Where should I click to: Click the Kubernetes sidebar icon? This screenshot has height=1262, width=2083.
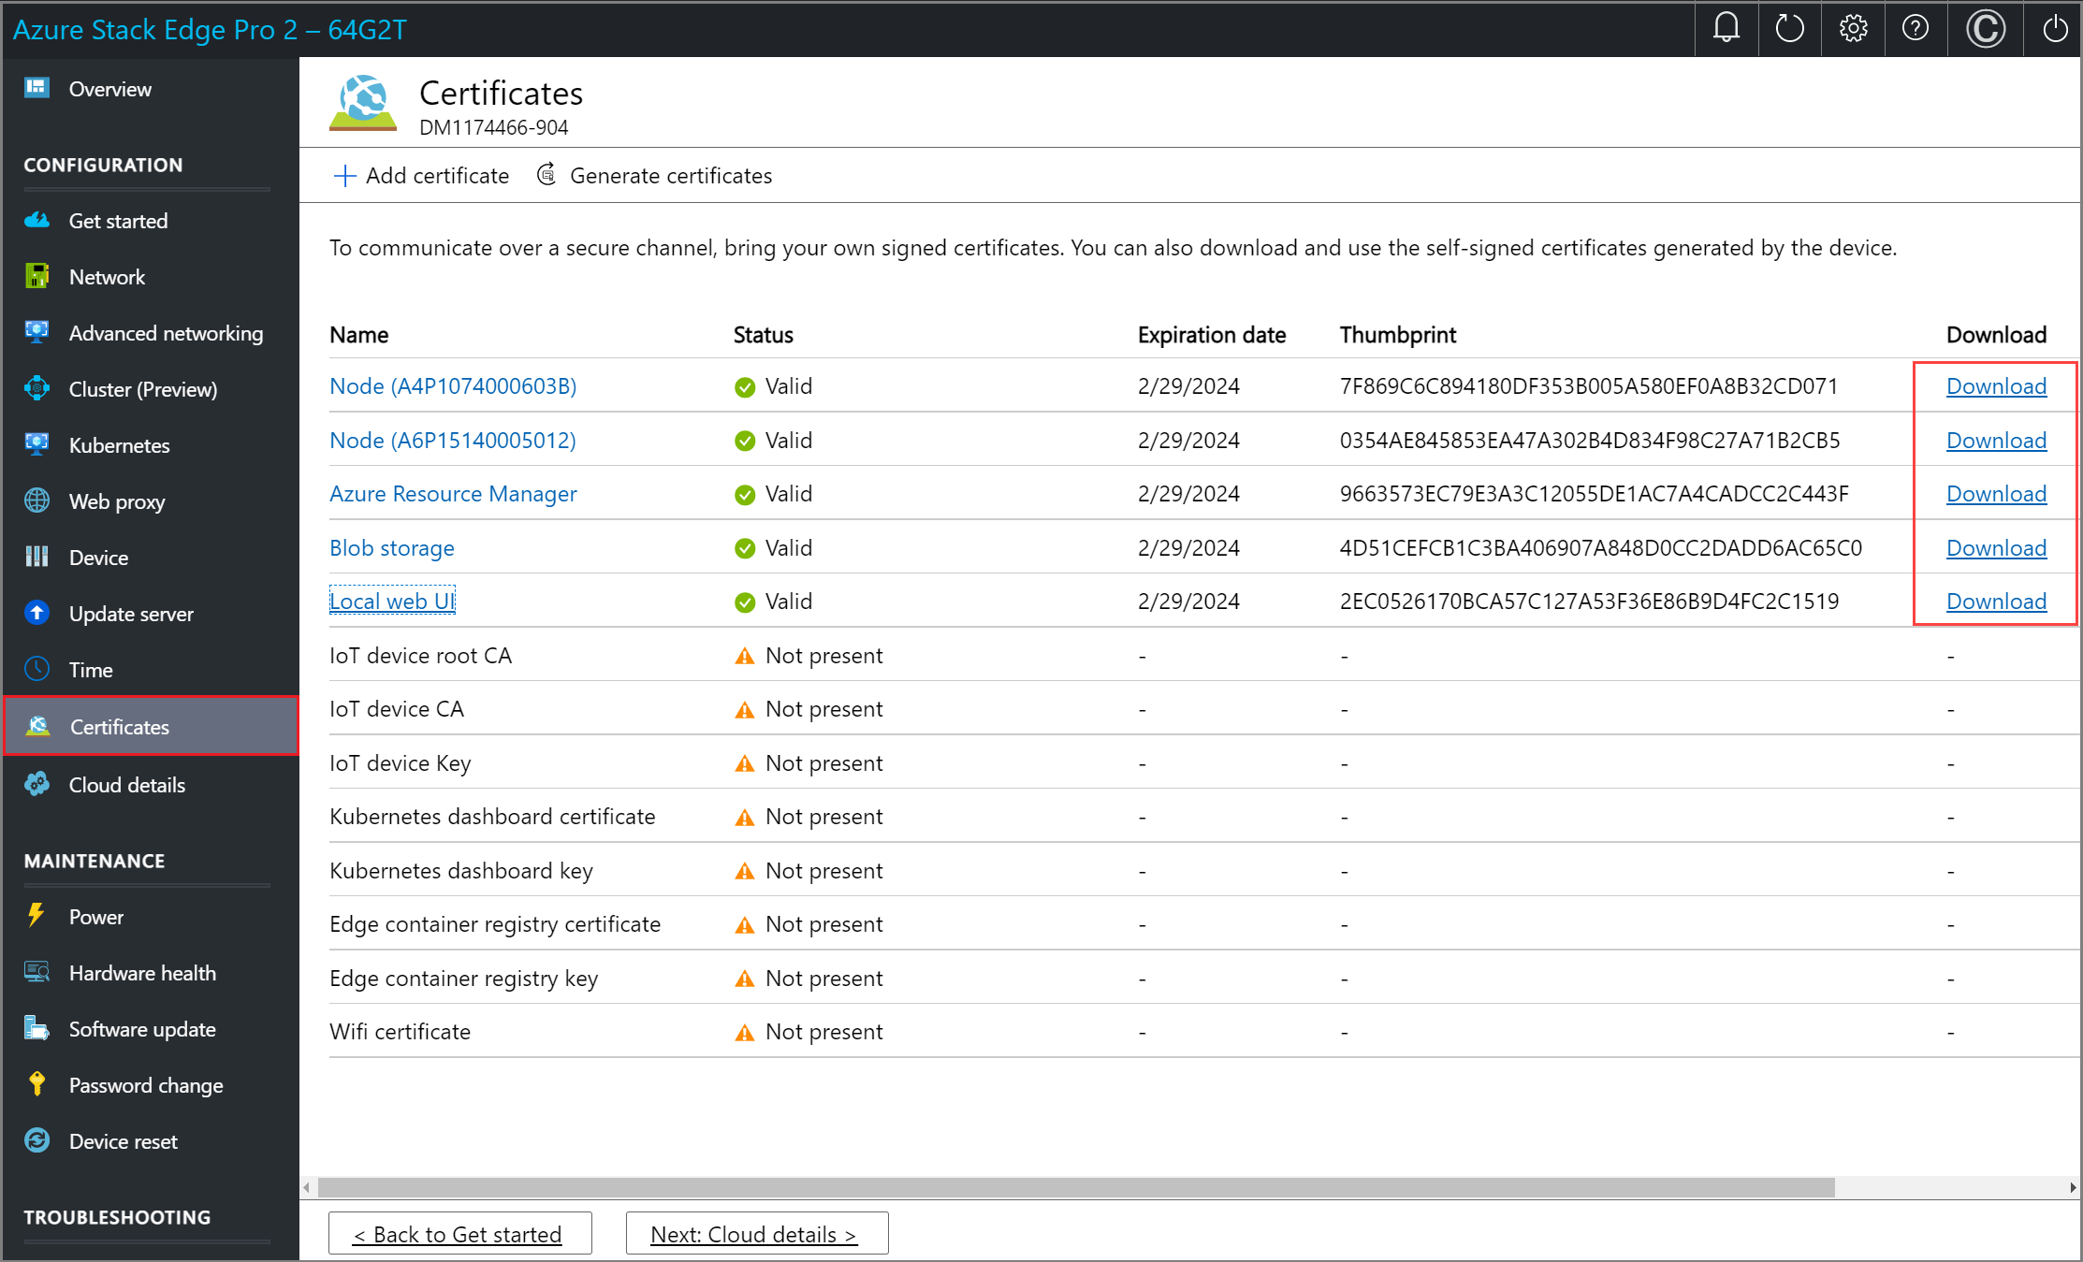coord(38,445)
